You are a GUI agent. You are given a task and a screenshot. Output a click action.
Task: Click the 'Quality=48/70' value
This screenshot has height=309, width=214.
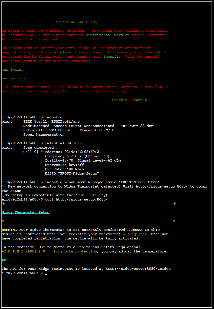click(59, 161)
